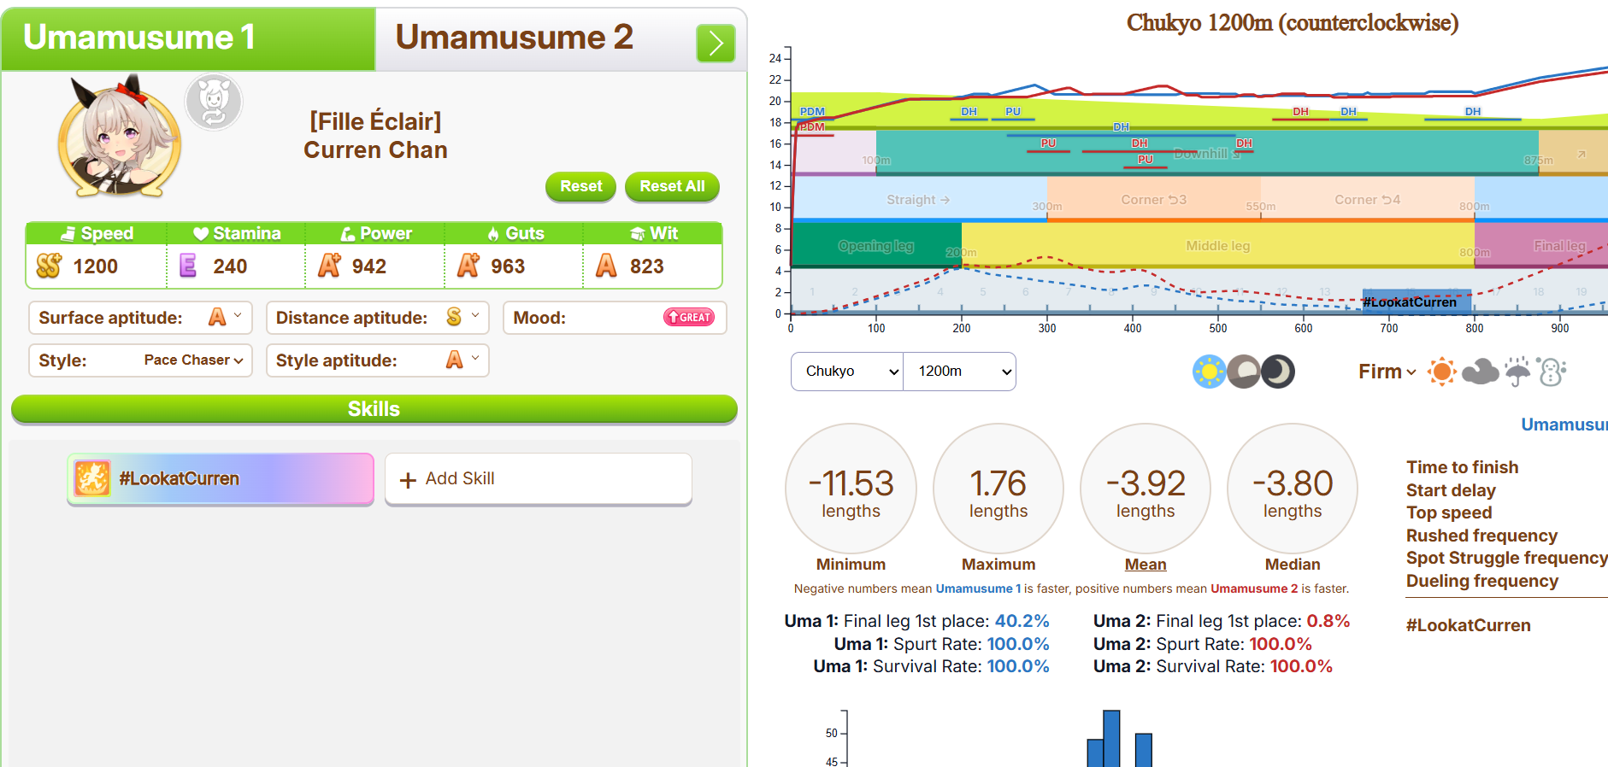The height and width of the screenshot is (767, 1608).
Task: Reset the current Umamusume stats
Action: (x=580, y=186)
